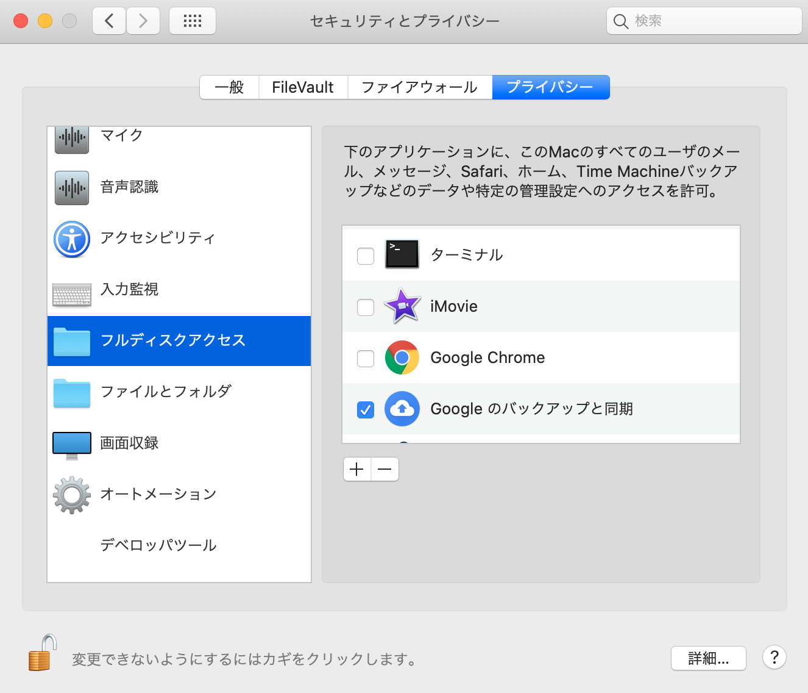Click the 音声認識 waveform icon
Screen dimensions: 808x693
coord(72,187)
